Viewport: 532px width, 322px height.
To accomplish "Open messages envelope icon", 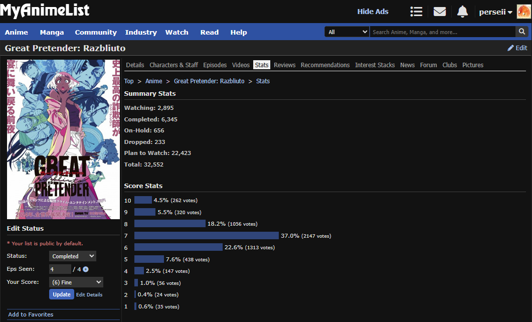I will 440,12.
